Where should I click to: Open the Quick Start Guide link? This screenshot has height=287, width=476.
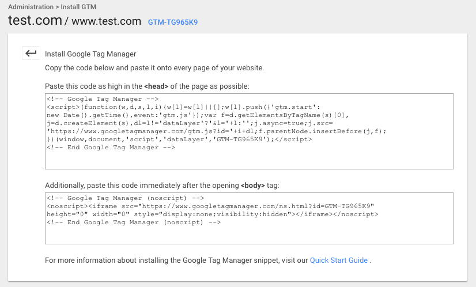(338, 260)
